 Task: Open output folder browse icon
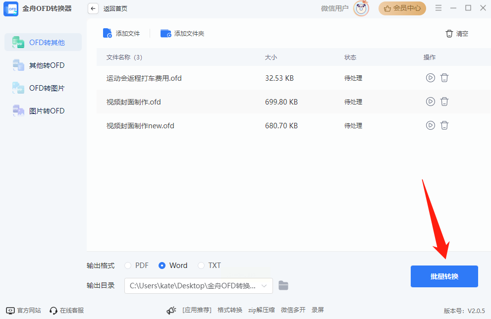[x=283, y=285]
